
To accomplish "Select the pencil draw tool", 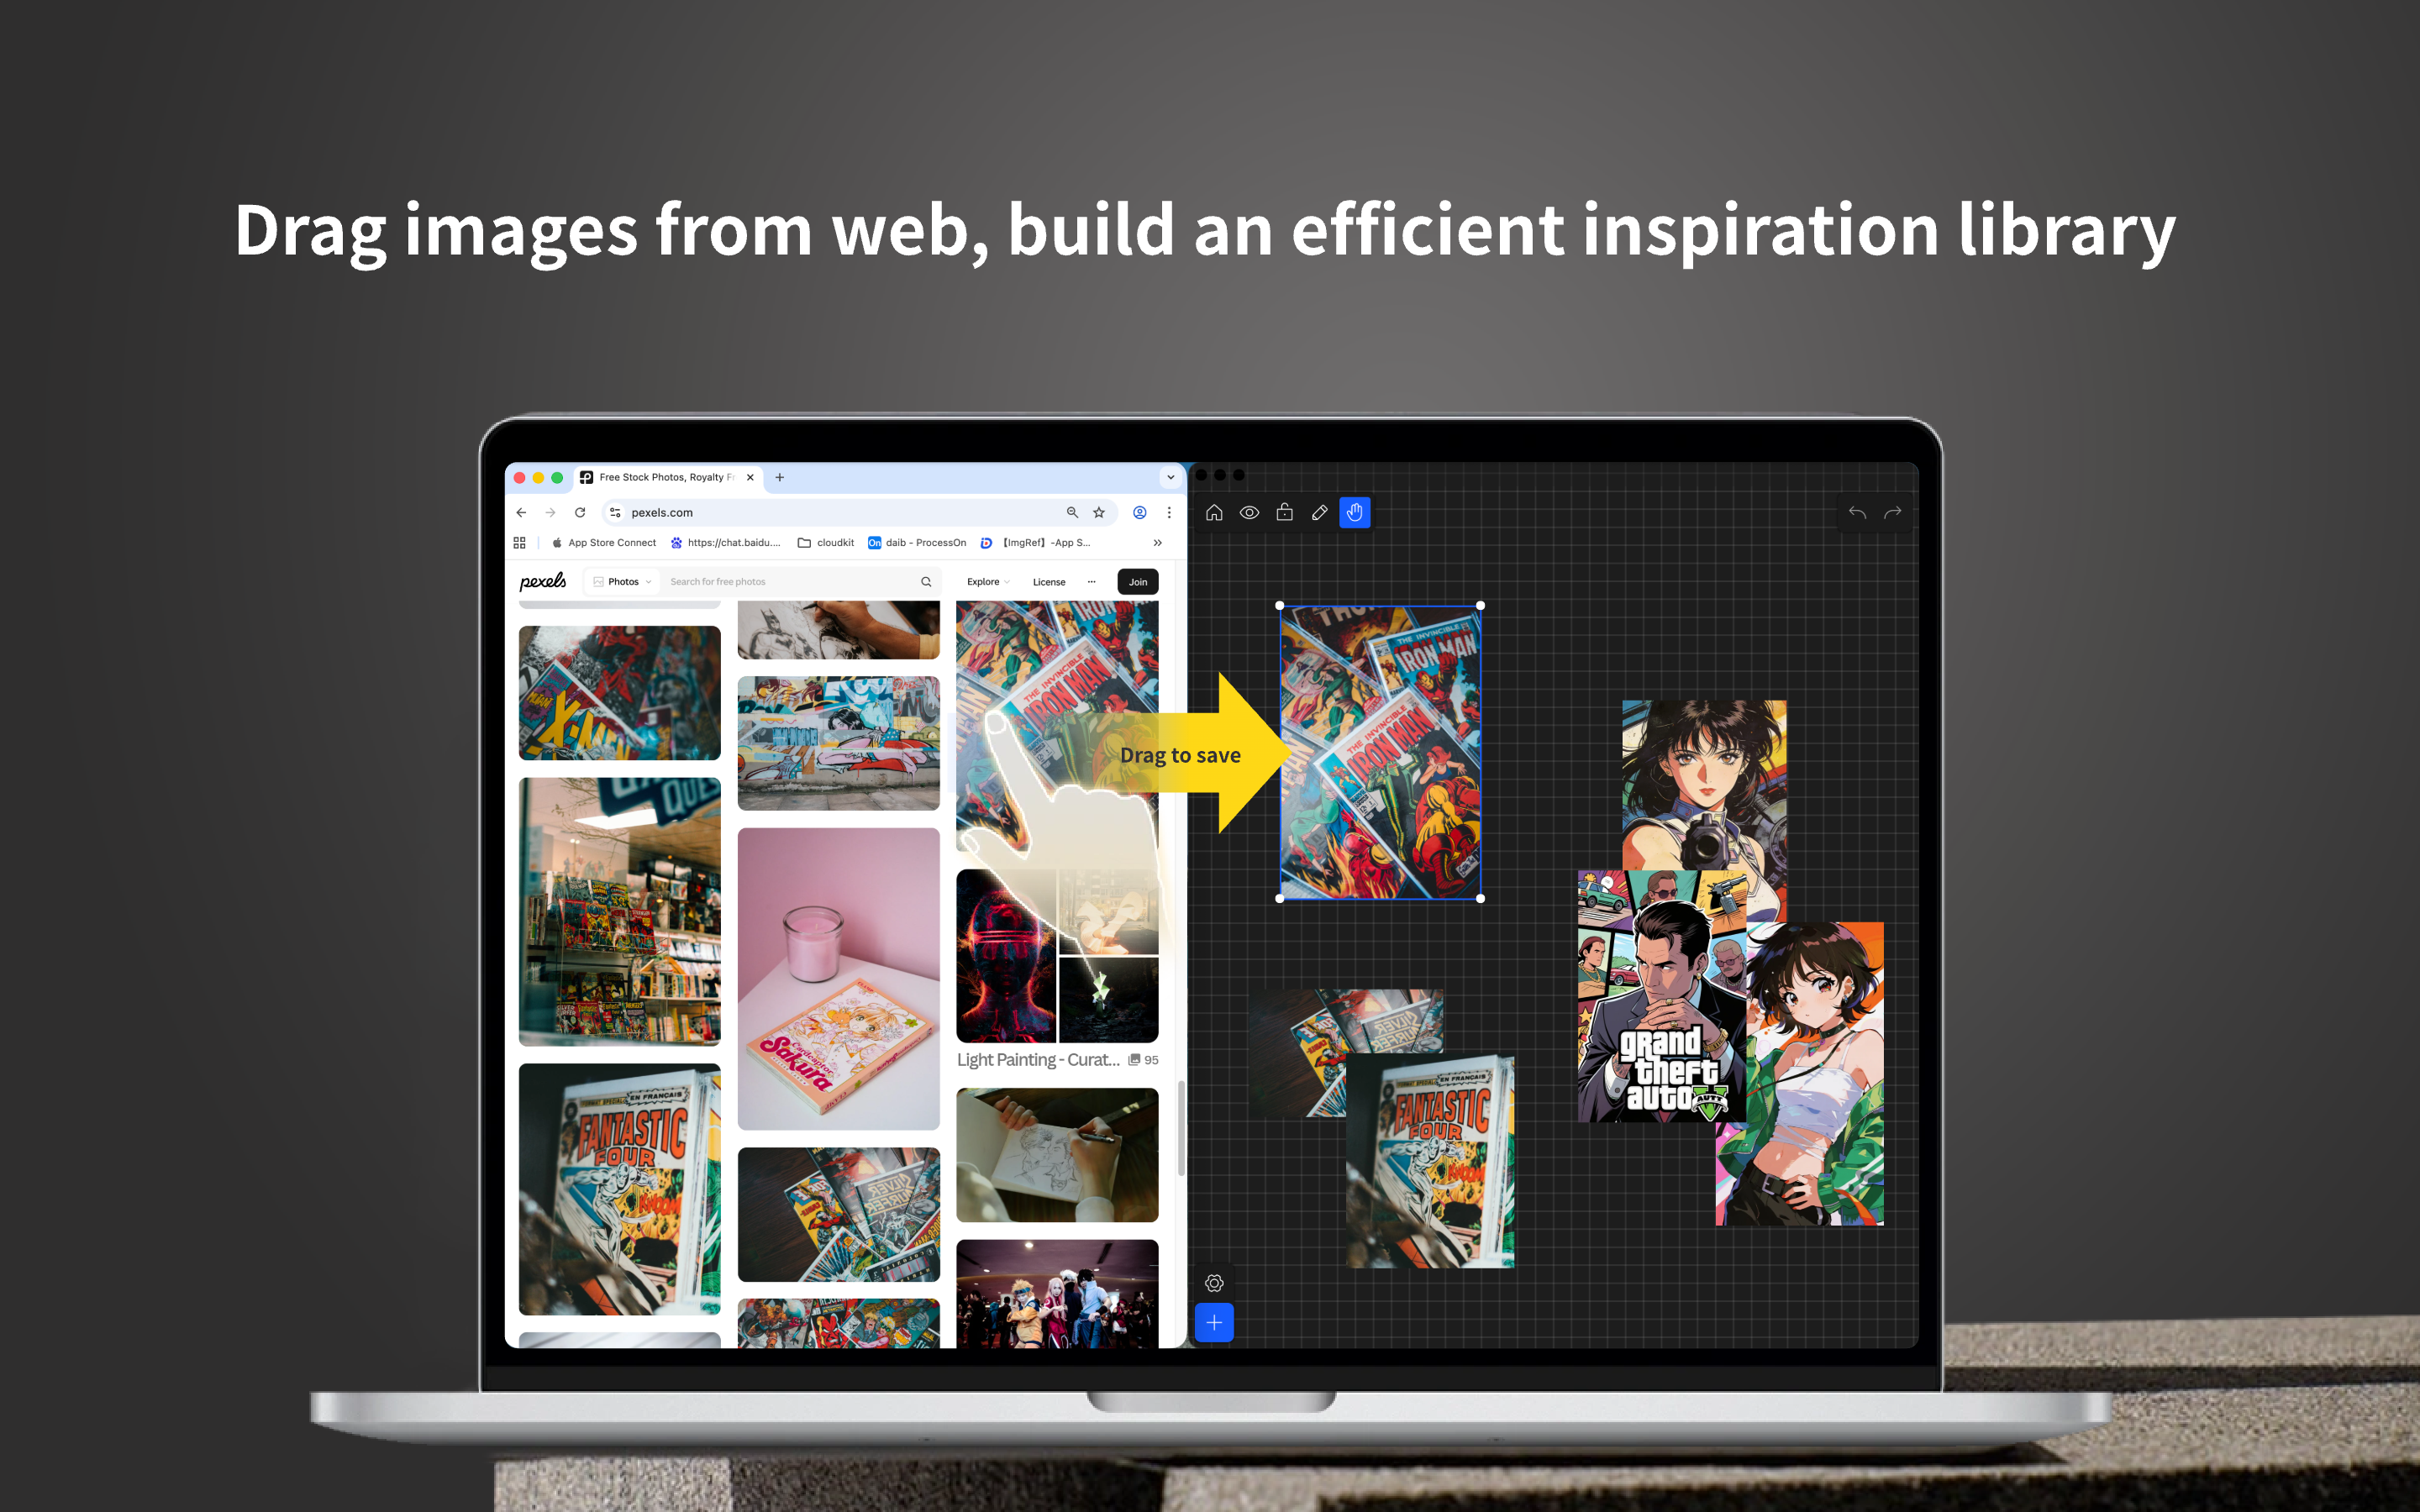I will (x=1320, y=512).
